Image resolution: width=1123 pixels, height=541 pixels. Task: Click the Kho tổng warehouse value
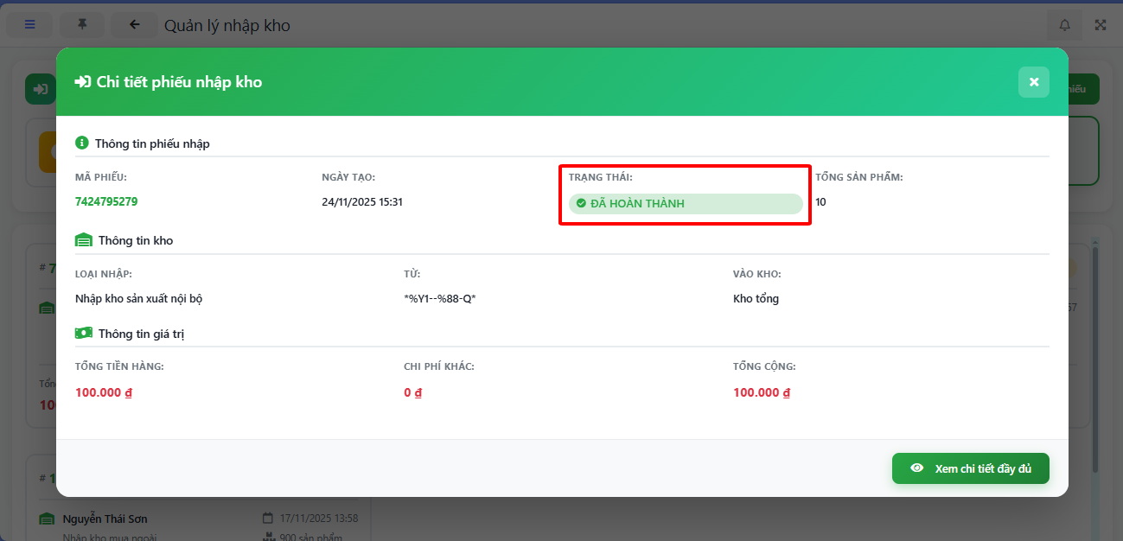[x=756, y=299]
